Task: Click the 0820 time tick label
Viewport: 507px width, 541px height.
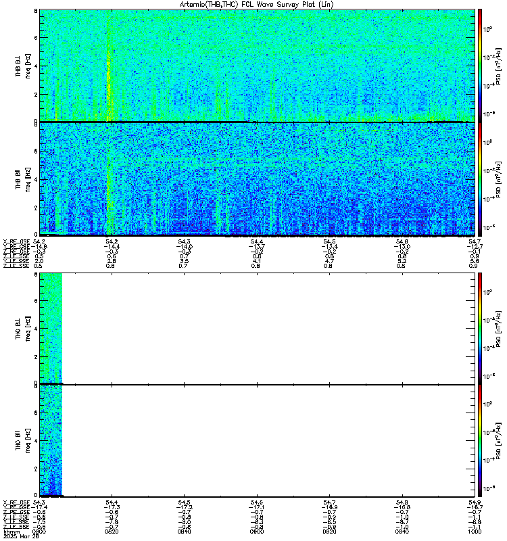Action: [x=112, y=532]
